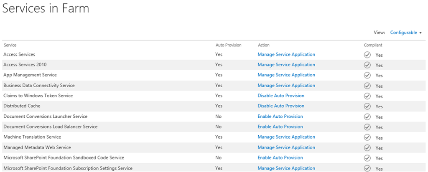This screenshot has height=172, width=428.
Task: Click compliant checkmark for Managed Metadata Web Service
Action: click(x=367, y=148)
